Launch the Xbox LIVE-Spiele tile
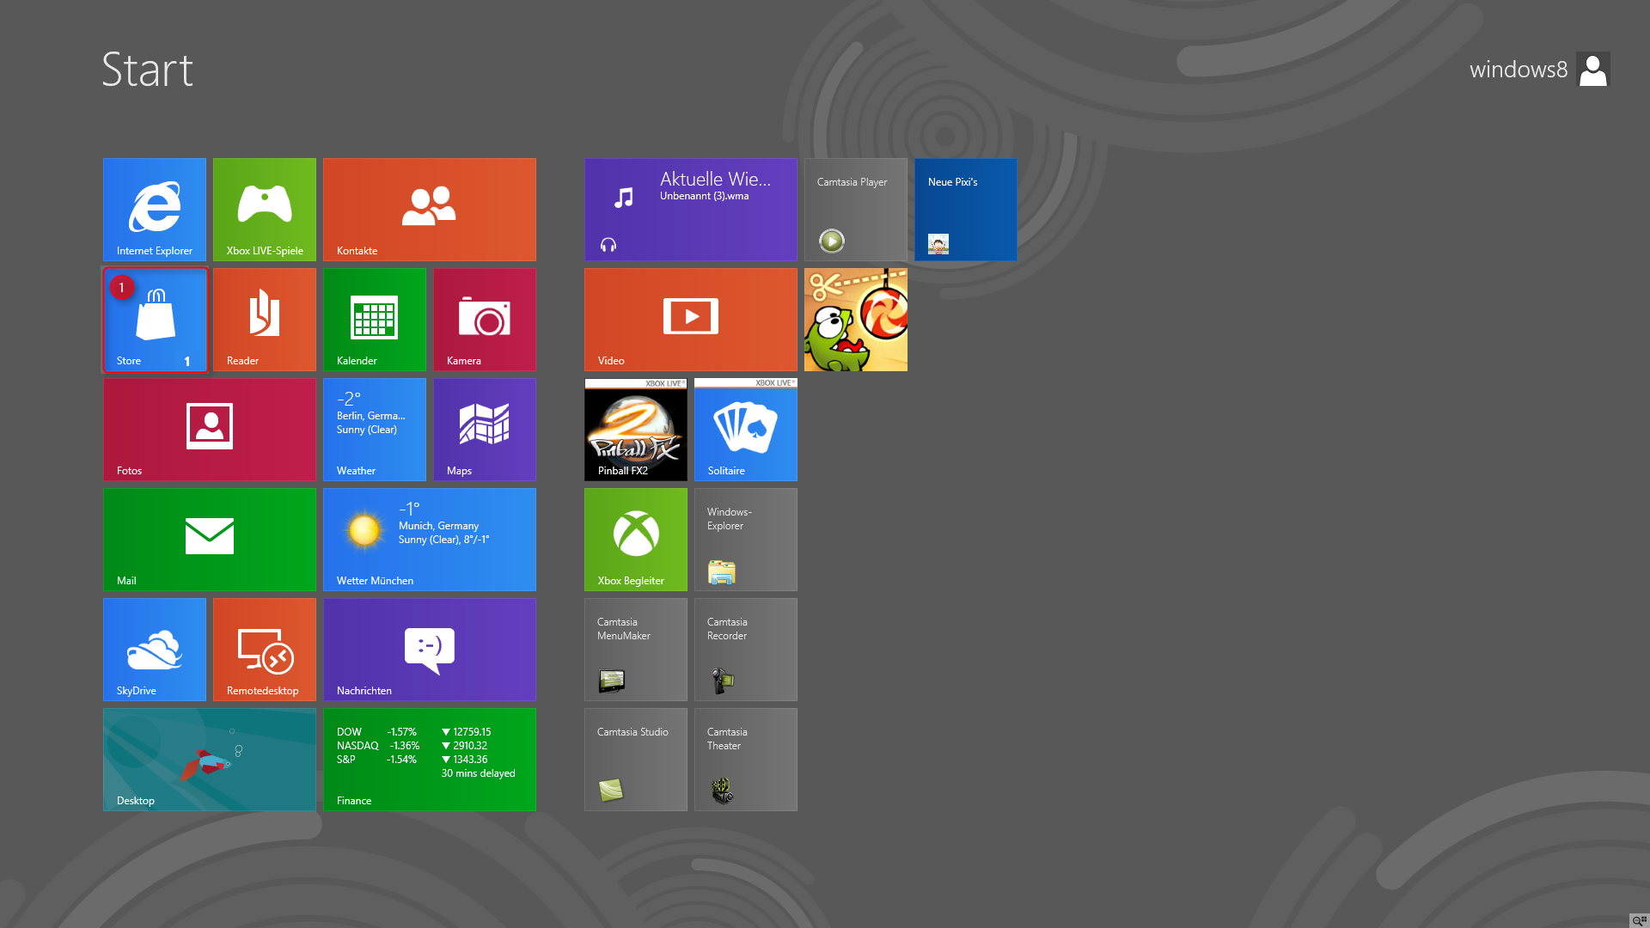The image size is (1650, 928). coord(265,210)
